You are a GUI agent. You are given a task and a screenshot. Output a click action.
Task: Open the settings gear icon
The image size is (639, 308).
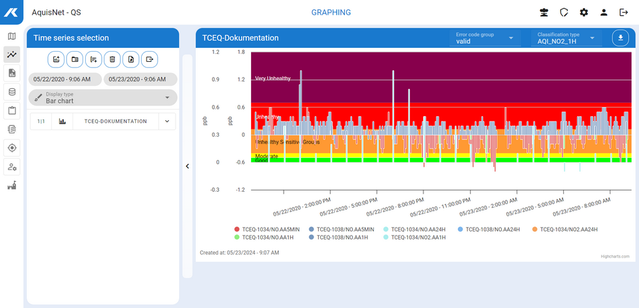coord(584,12)
